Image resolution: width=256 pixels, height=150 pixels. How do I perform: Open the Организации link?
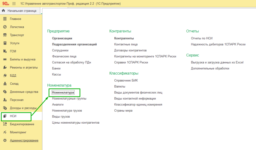click(x=62, y=38)
